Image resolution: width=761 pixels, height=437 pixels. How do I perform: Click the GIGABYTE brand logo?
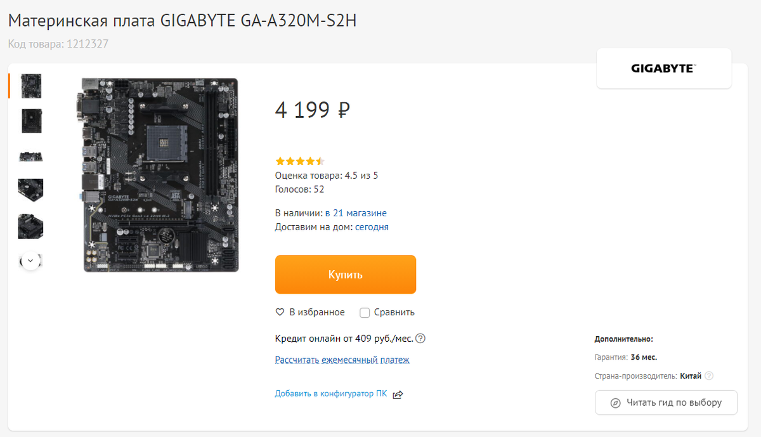(x=664, y=68)
